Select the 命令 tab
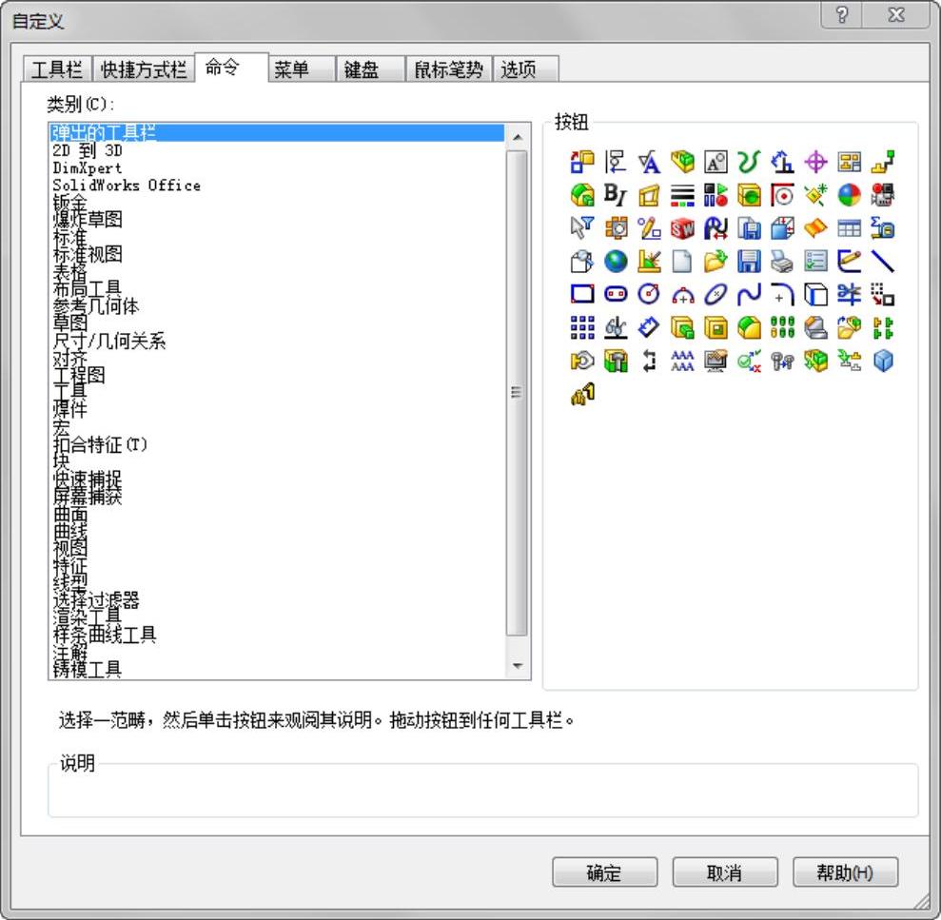Viewport: 941px width, 920px height. pyautogui.click(x=231, y=68)
